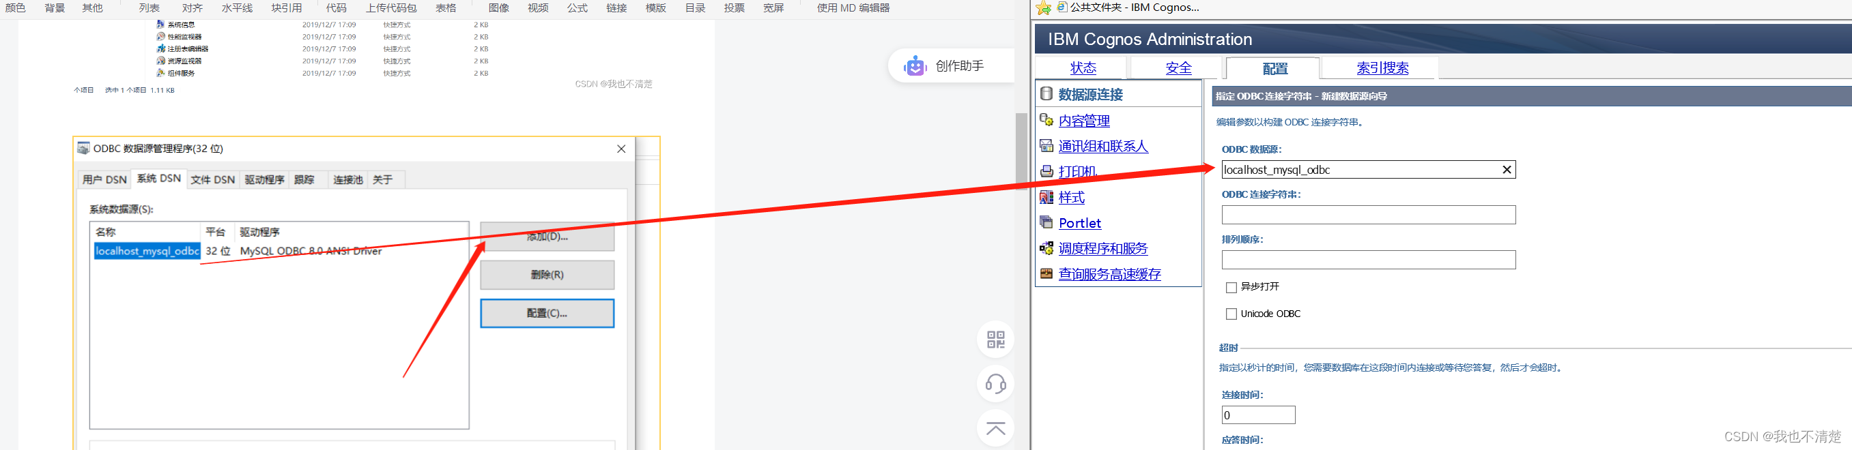The width and height of the screenshot is (1852, 450).
Task: Click the 系统信息 shortcut icon
Action: 160,25
